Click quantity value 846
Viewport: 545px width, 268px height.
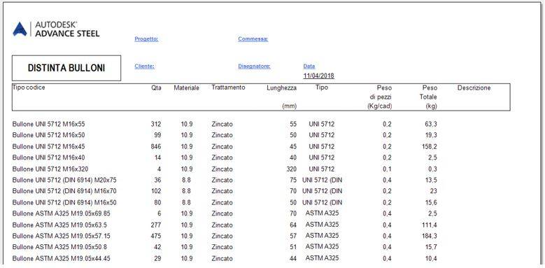click(156, 147)
